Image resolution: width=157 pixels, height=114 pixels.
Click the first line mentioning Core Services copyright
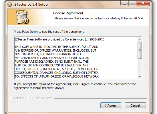(59, 39)
